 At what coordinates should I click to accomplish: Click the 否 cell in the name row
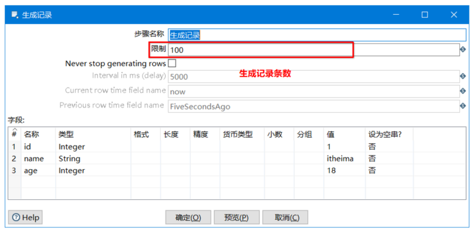[389, 159]
